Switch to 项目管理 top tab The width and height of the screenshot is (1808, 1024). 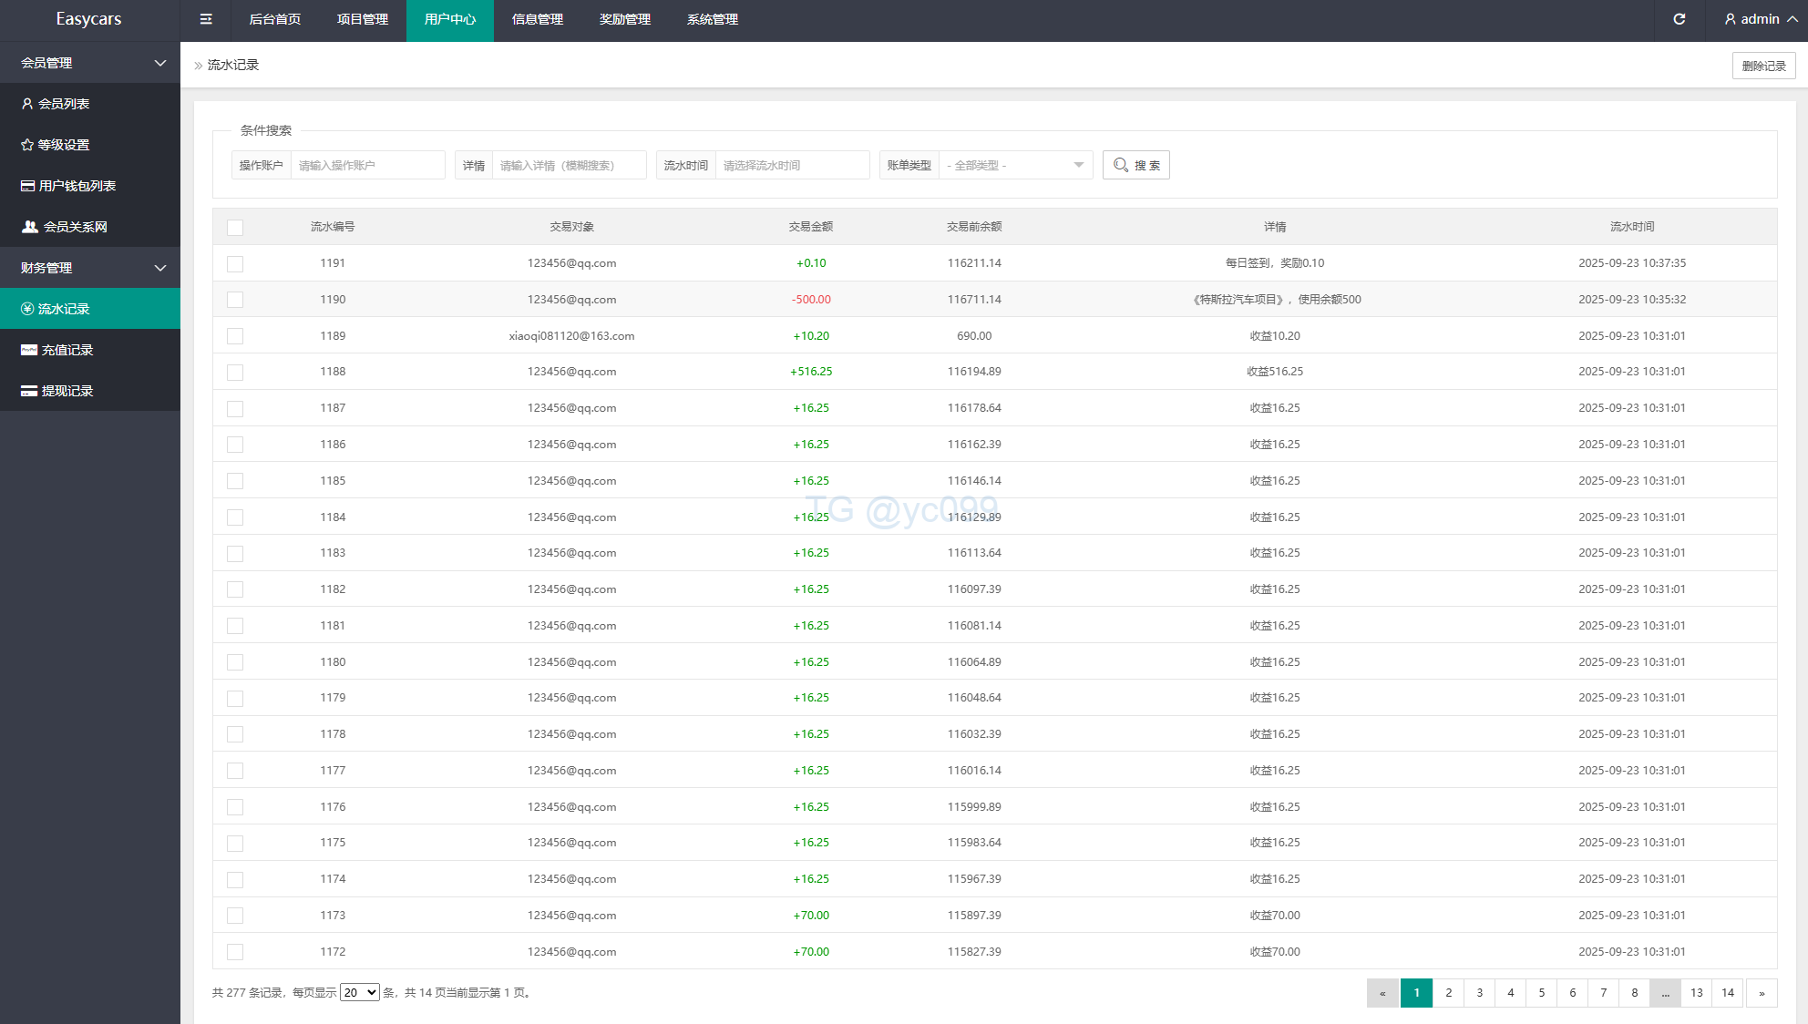click(x=362, y=19)
